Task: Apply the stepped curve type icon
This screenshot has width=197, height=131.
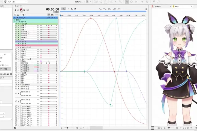Action: click(x=109, y=9)
